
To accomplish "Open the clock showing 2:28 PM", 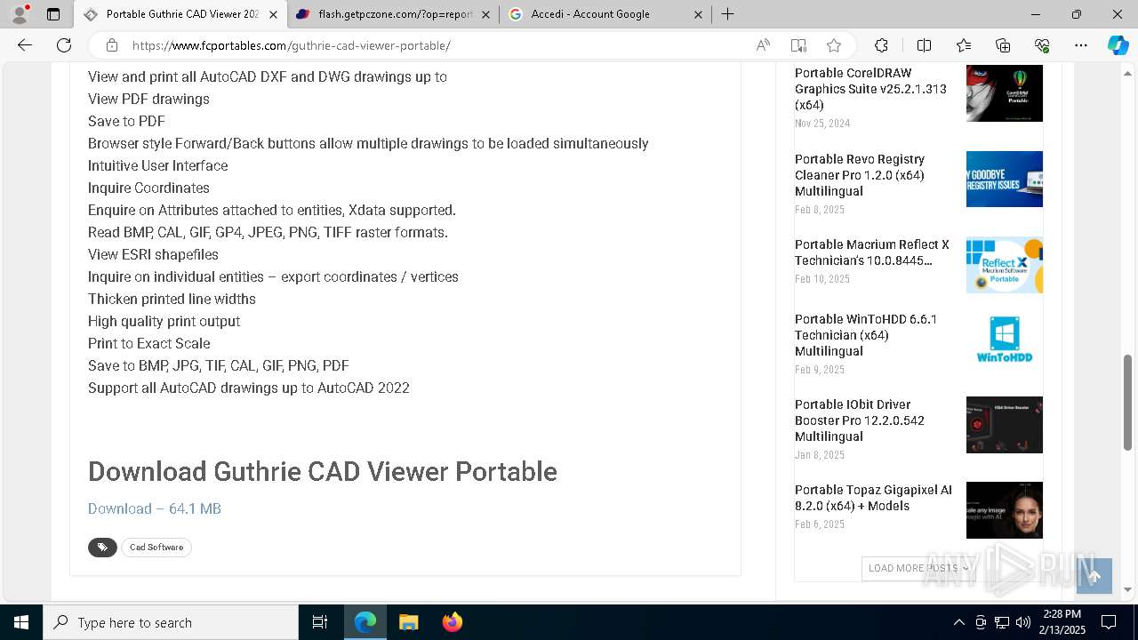I will point(1062,622).
